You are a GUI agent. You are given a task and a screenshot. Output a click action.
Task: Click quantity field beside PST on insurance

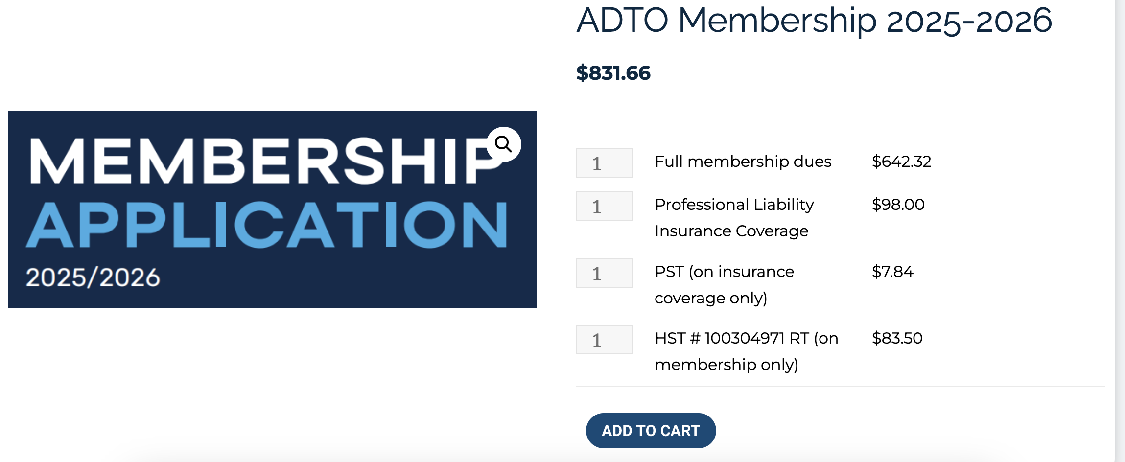604,273
